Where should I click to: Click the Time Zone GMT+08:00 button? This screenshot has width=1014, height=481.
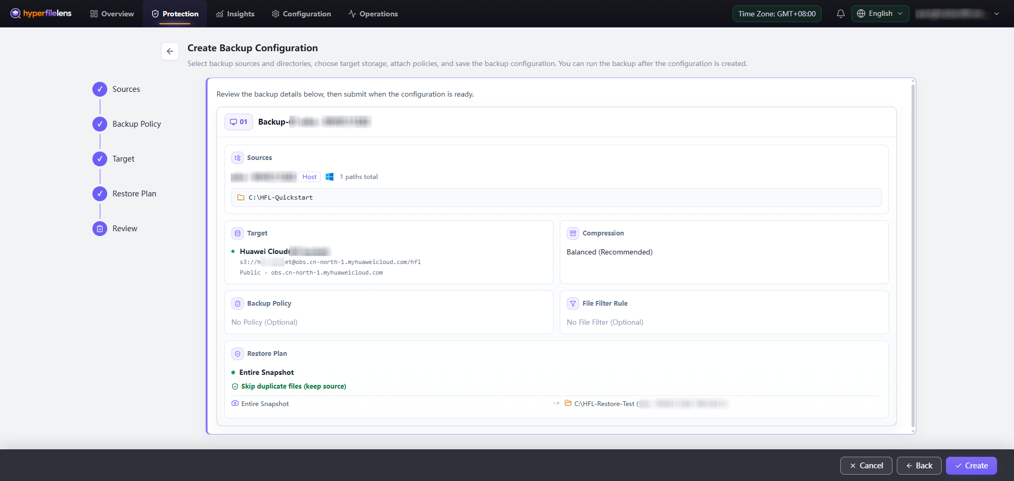[x=777, y=14]
